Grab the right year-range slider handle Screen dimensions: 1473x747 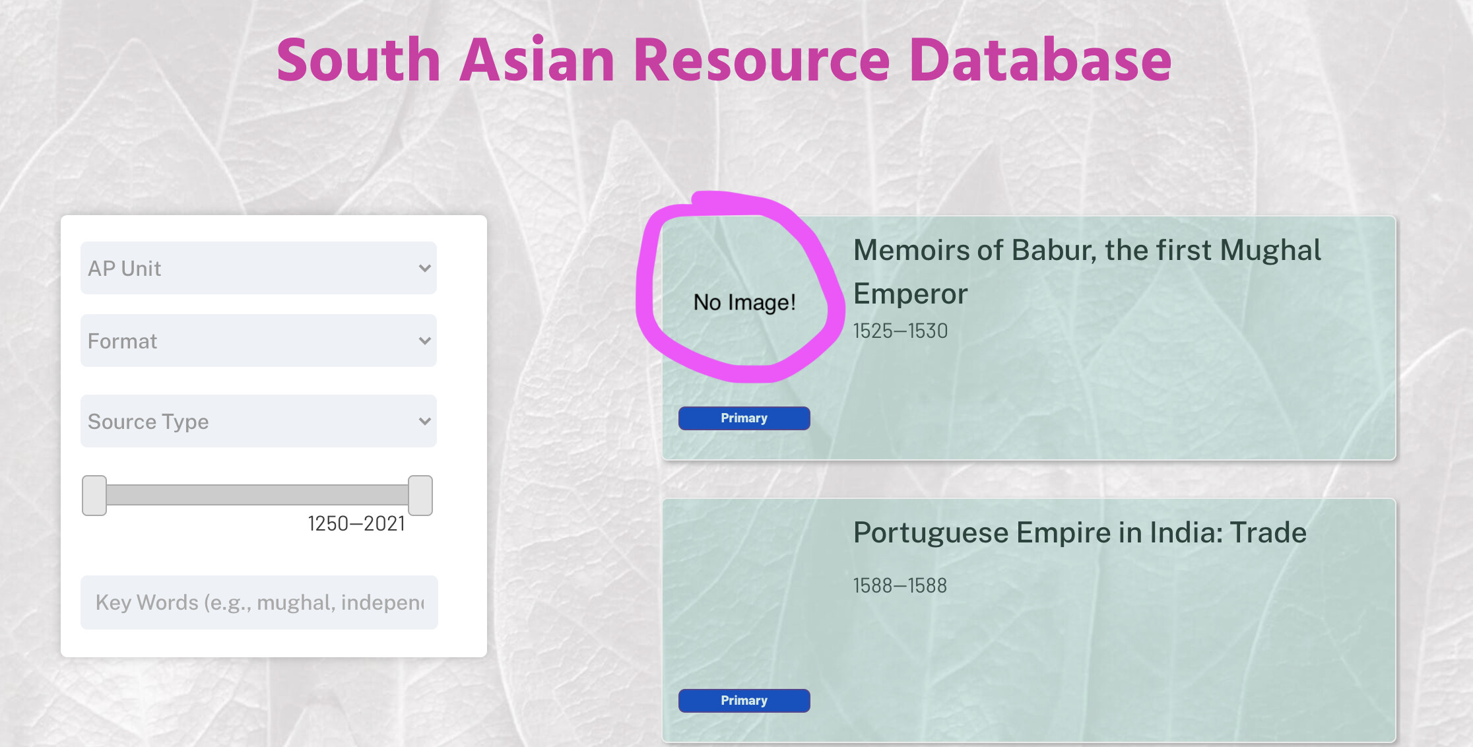point(420,495)
